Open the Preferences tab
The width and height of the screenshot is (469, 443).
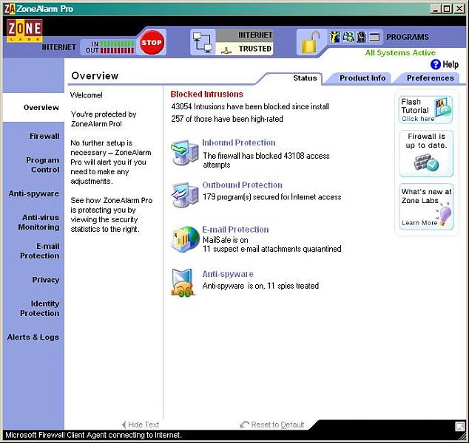pos(430,78)
